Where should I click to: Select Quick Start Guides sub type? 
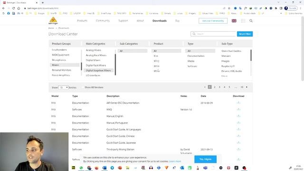231,51
